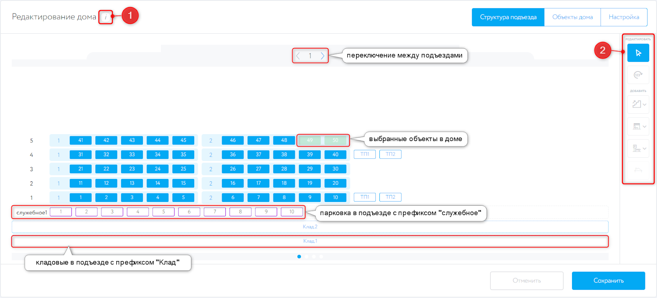Select ТП1 object on floor 1
657x298 pixels.
tap(365, 197)
